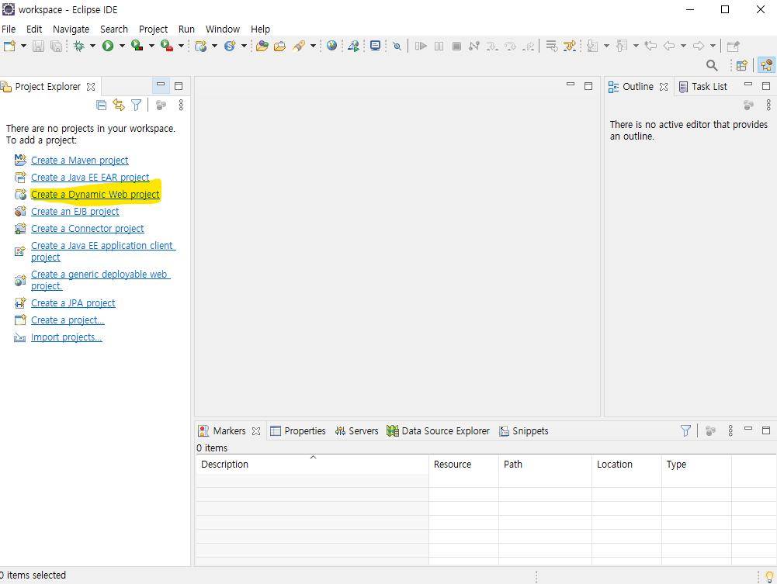Click the Skip All Breakpoints icon
Image resolution: width=777 pixels, height=584 pixels.
pos(397,46)
